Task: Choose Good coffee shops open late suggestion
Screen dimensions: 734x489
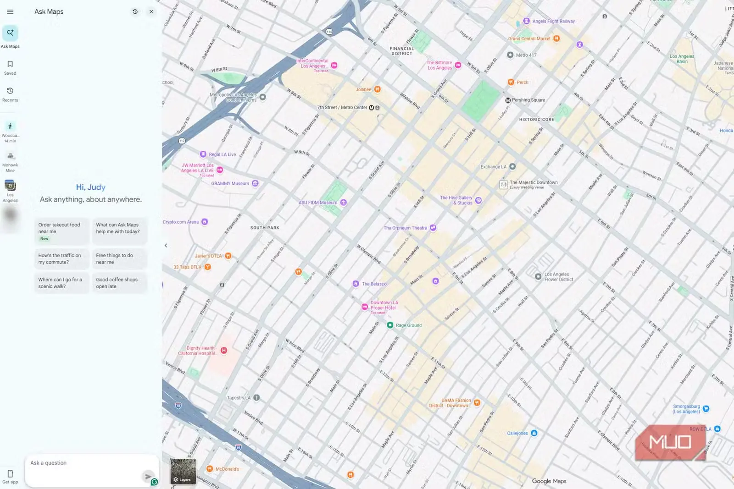Action: (x=120, y=283)
